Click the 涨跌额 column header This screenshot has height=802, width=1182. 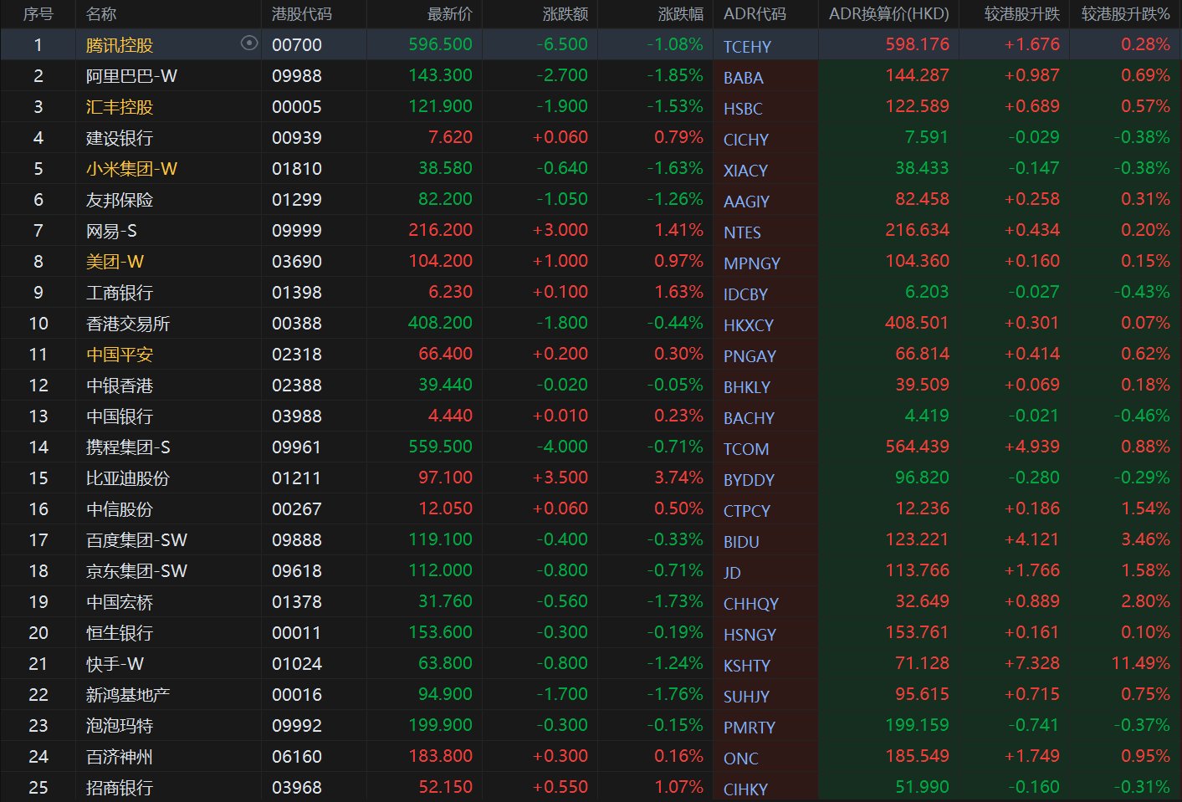565,14
